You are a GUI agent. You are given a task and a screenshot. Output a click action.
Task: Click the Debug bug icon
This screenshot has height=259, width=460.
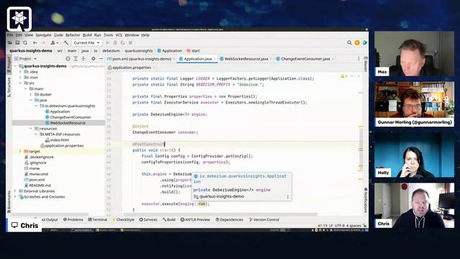[115, 42]
